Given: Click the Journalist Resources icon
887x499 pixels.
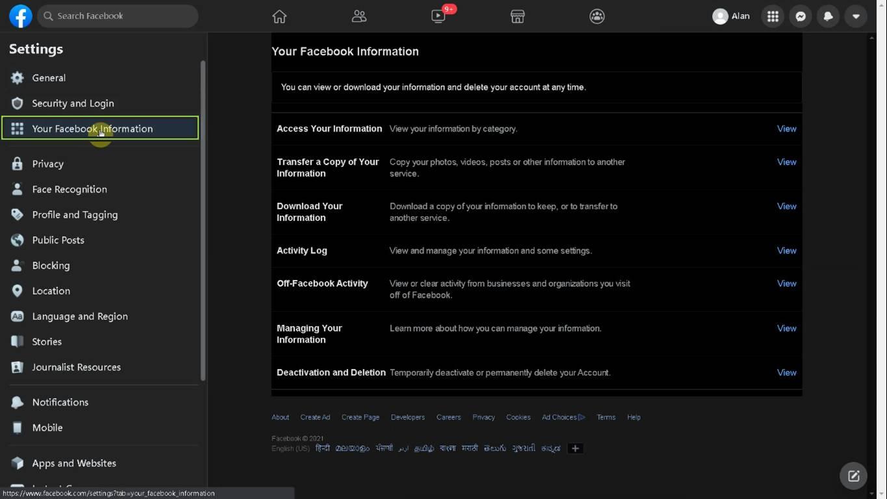Looking at the screenshot, I should pos(18,367).
